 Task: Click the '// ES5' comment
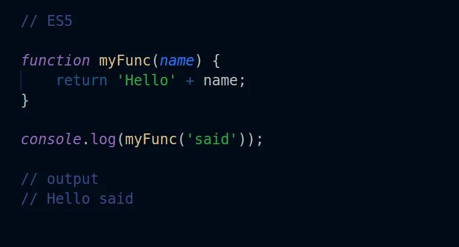[47, 22]
